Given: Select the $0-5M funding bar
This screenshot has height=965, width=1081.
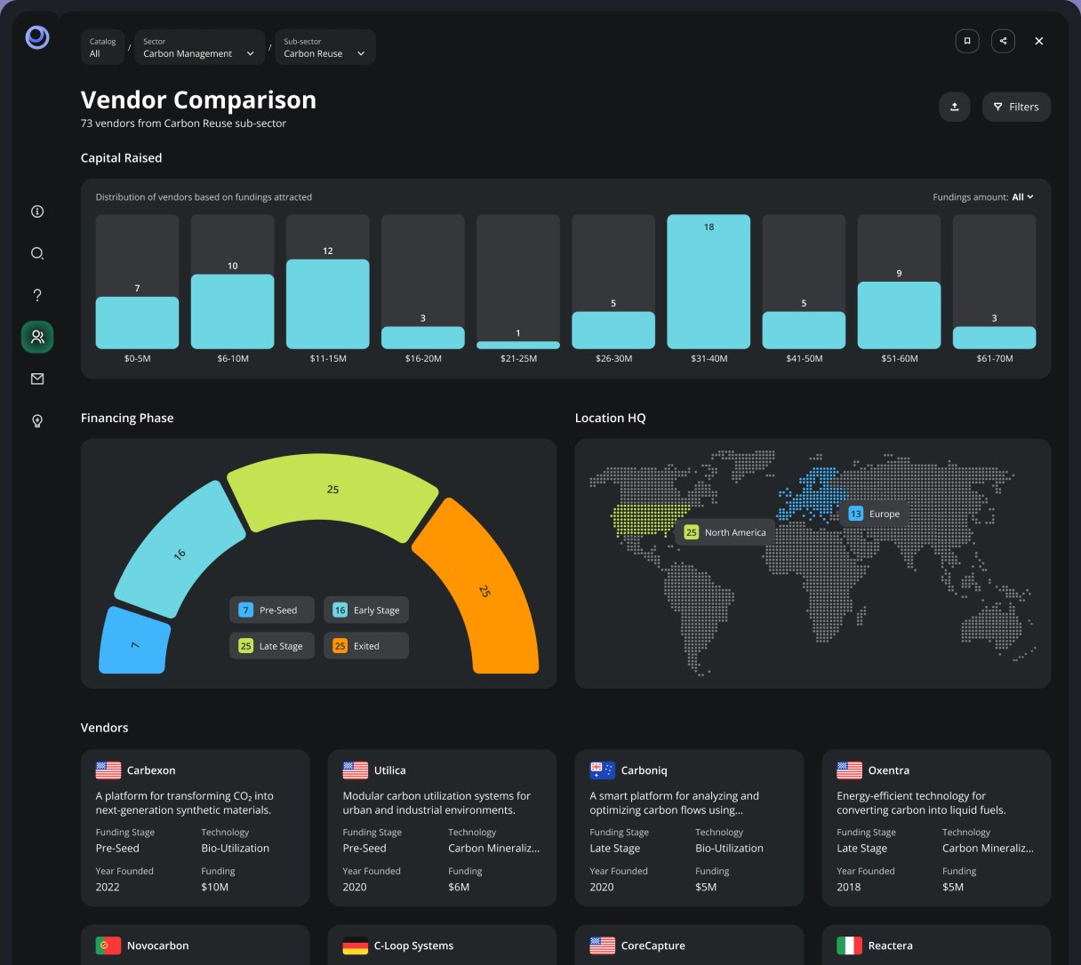Looking at the screenshot, I should (137, 323).
